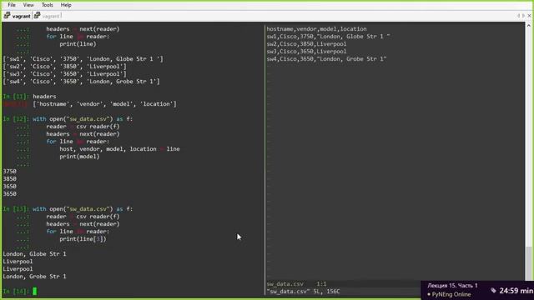
Task: Click the 'hostname,vendor,model,location' header line
Action: (316, 29)
